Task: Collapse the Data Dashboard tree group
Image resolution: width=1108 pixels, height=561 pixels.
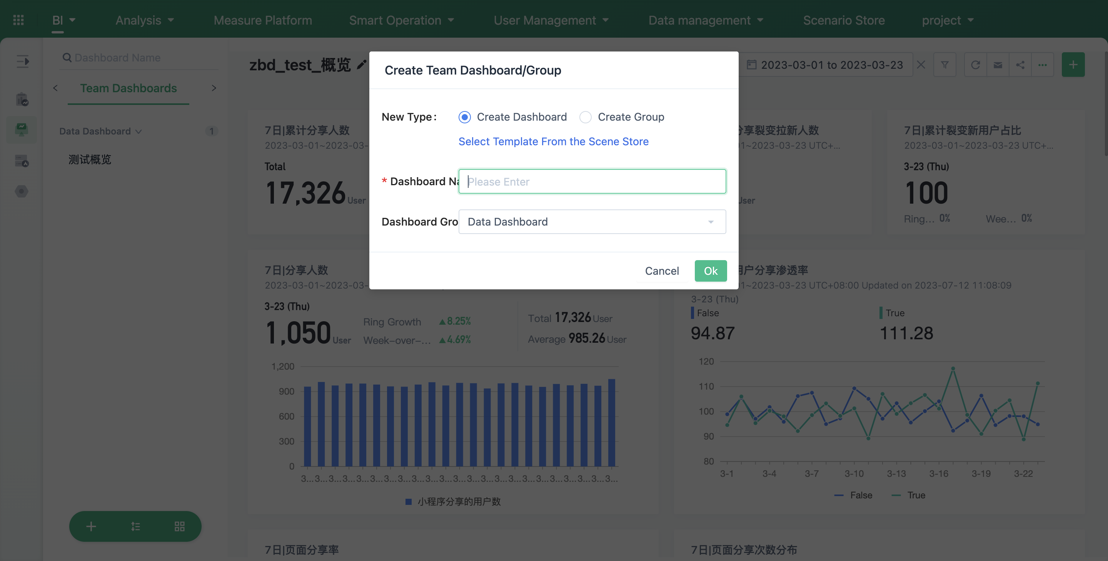Action: [138, 131]
